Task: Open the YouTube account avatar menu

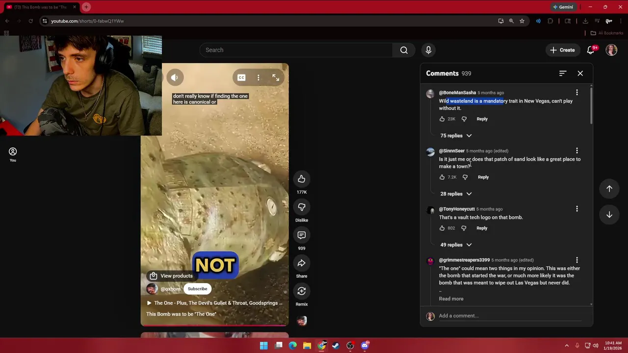Action: pos(611,50)
